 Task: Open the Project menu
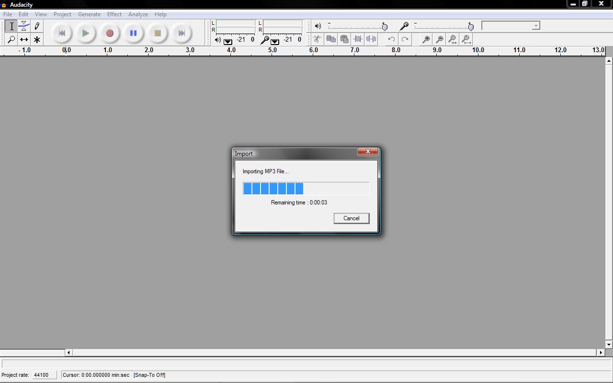(x=62, y=14)
